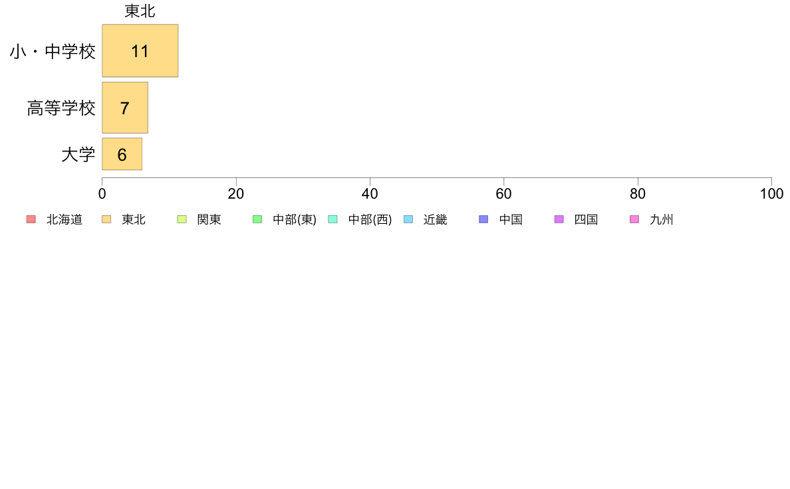Click the 九州 legend text
This screenshot has width=790, height=489.
(x=662, y=219)
